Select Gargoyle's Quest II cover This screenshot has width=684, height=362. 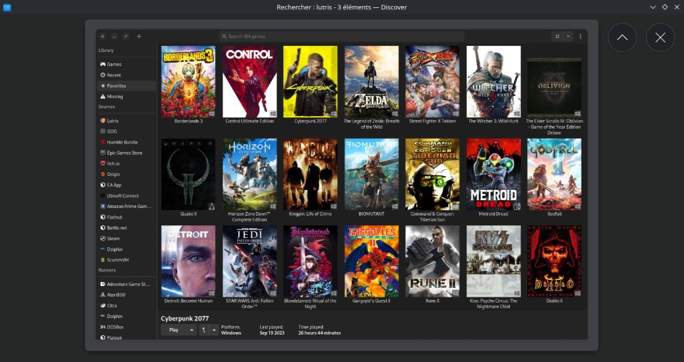coord(371,261)
